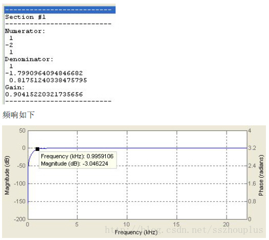
Task: Click the y-axis tick label '-200'
Action: (20, 219)
